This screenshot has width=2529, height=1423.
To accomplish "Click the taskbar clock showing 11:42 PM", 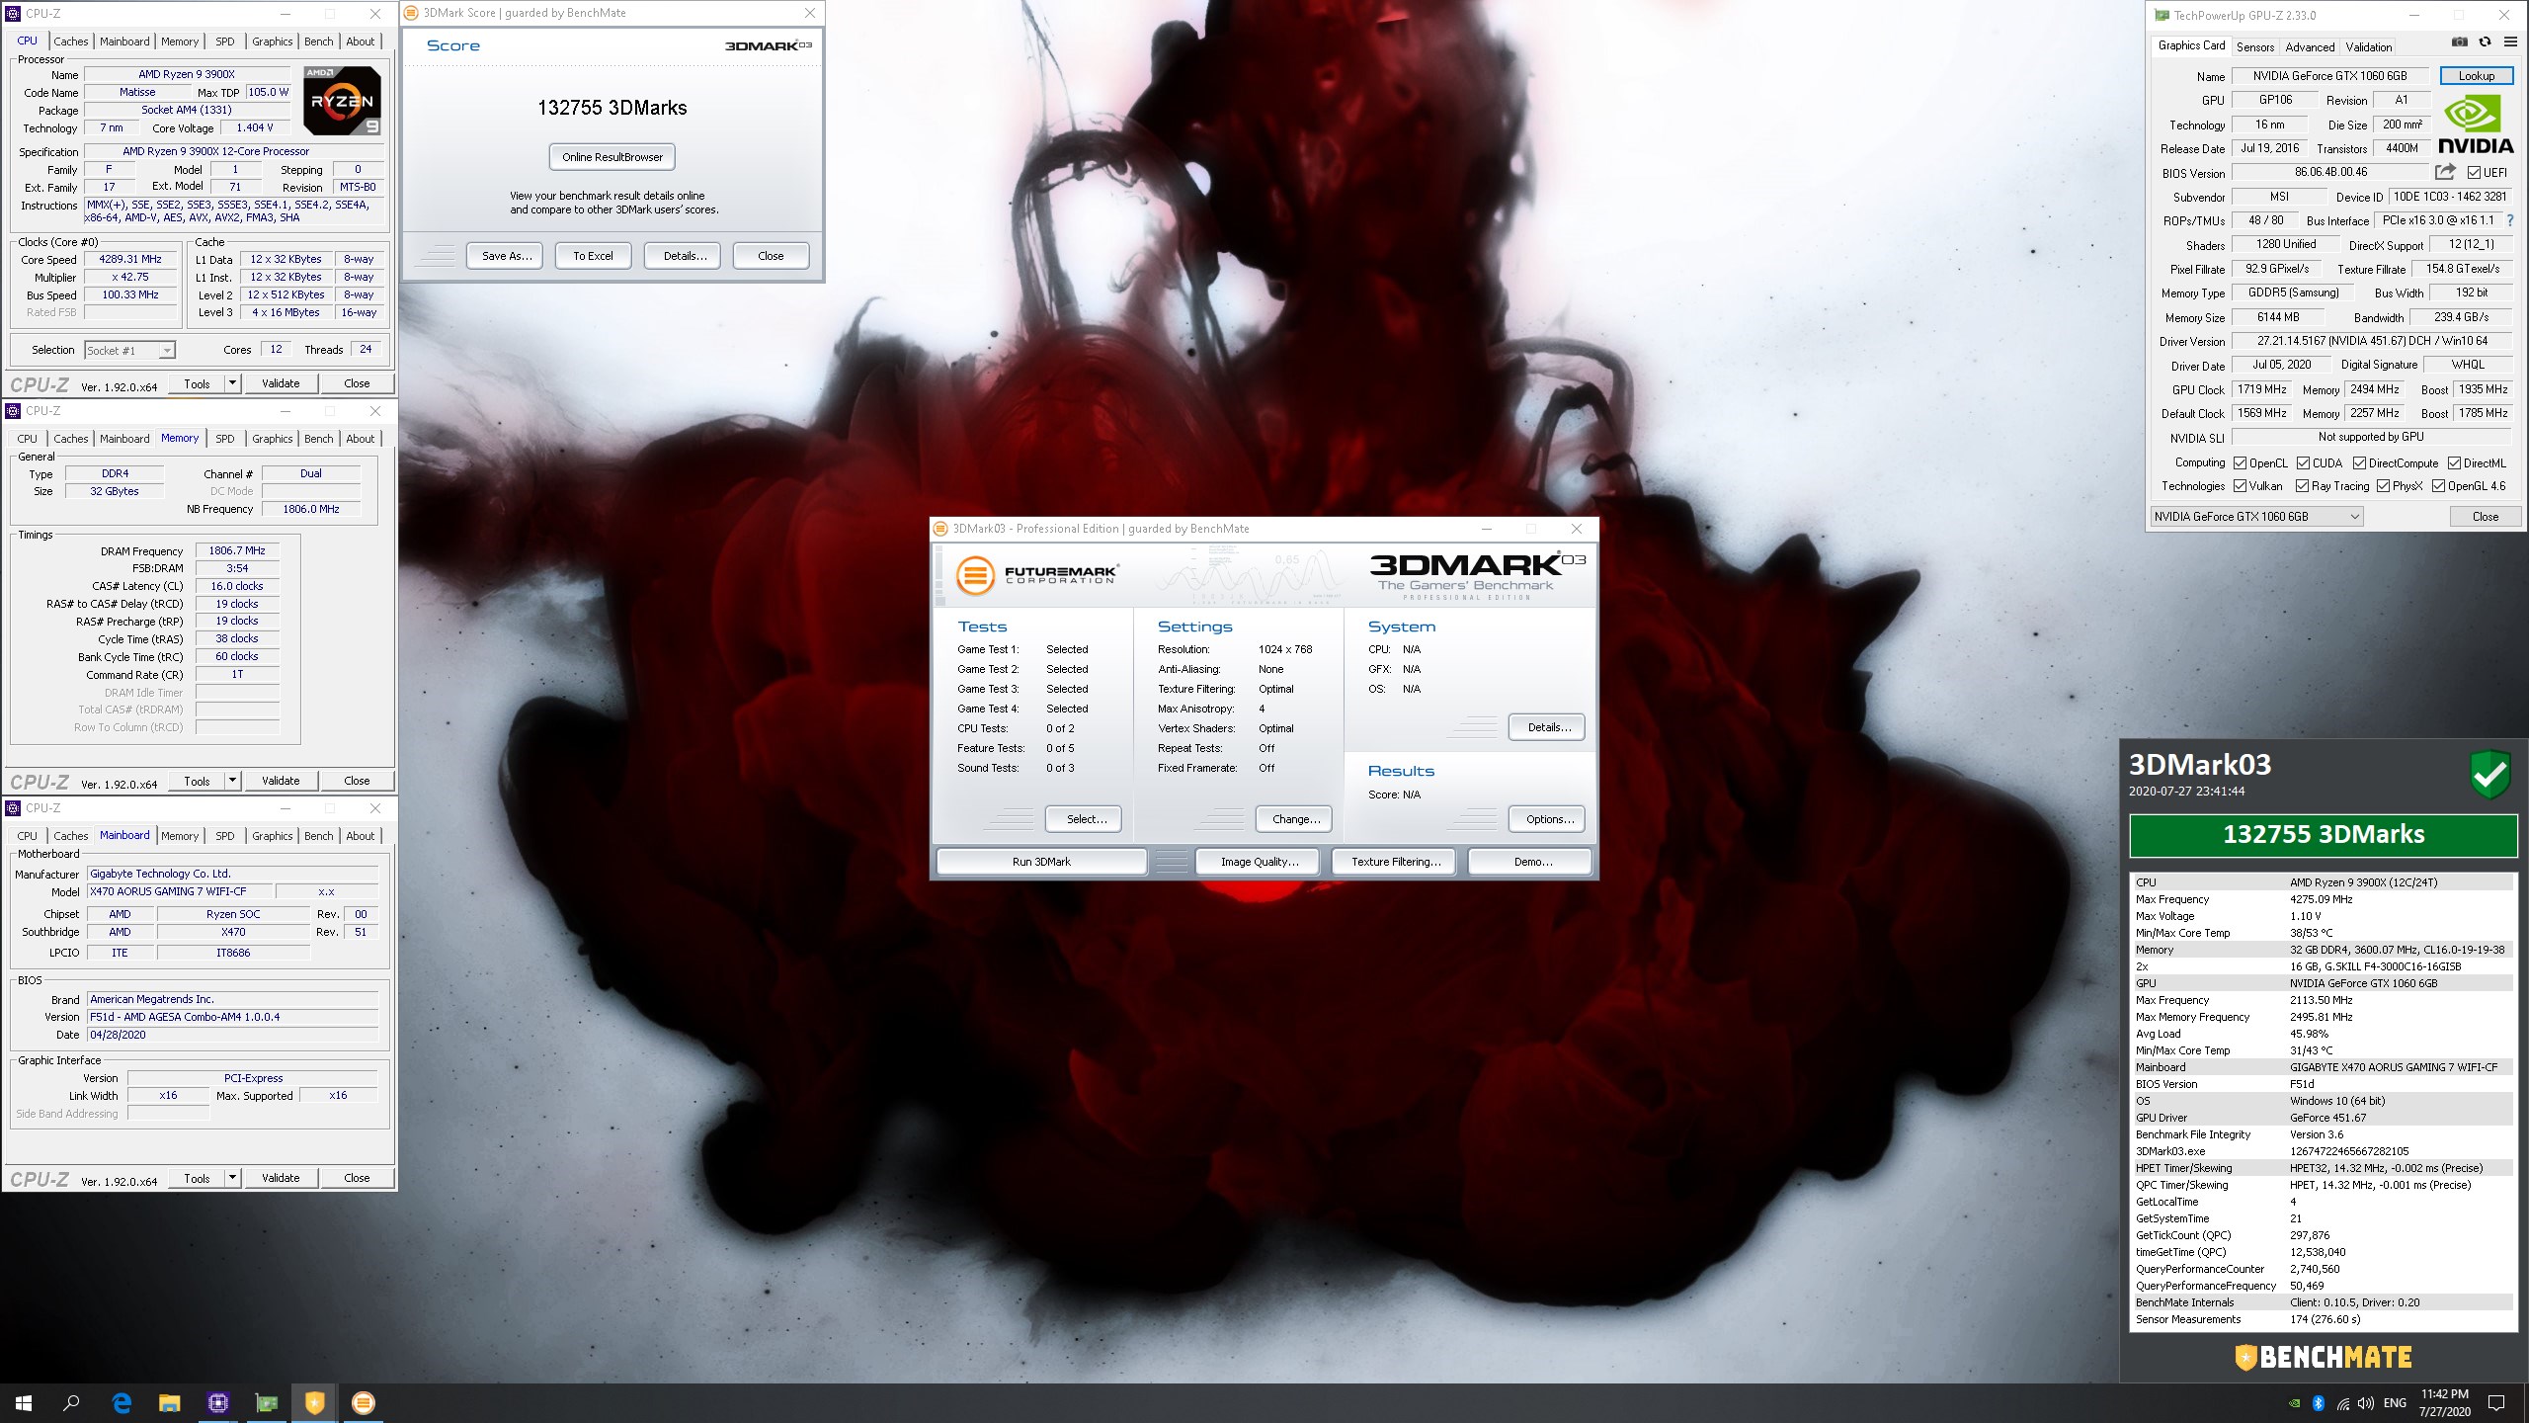I will pos(2444,1402).
